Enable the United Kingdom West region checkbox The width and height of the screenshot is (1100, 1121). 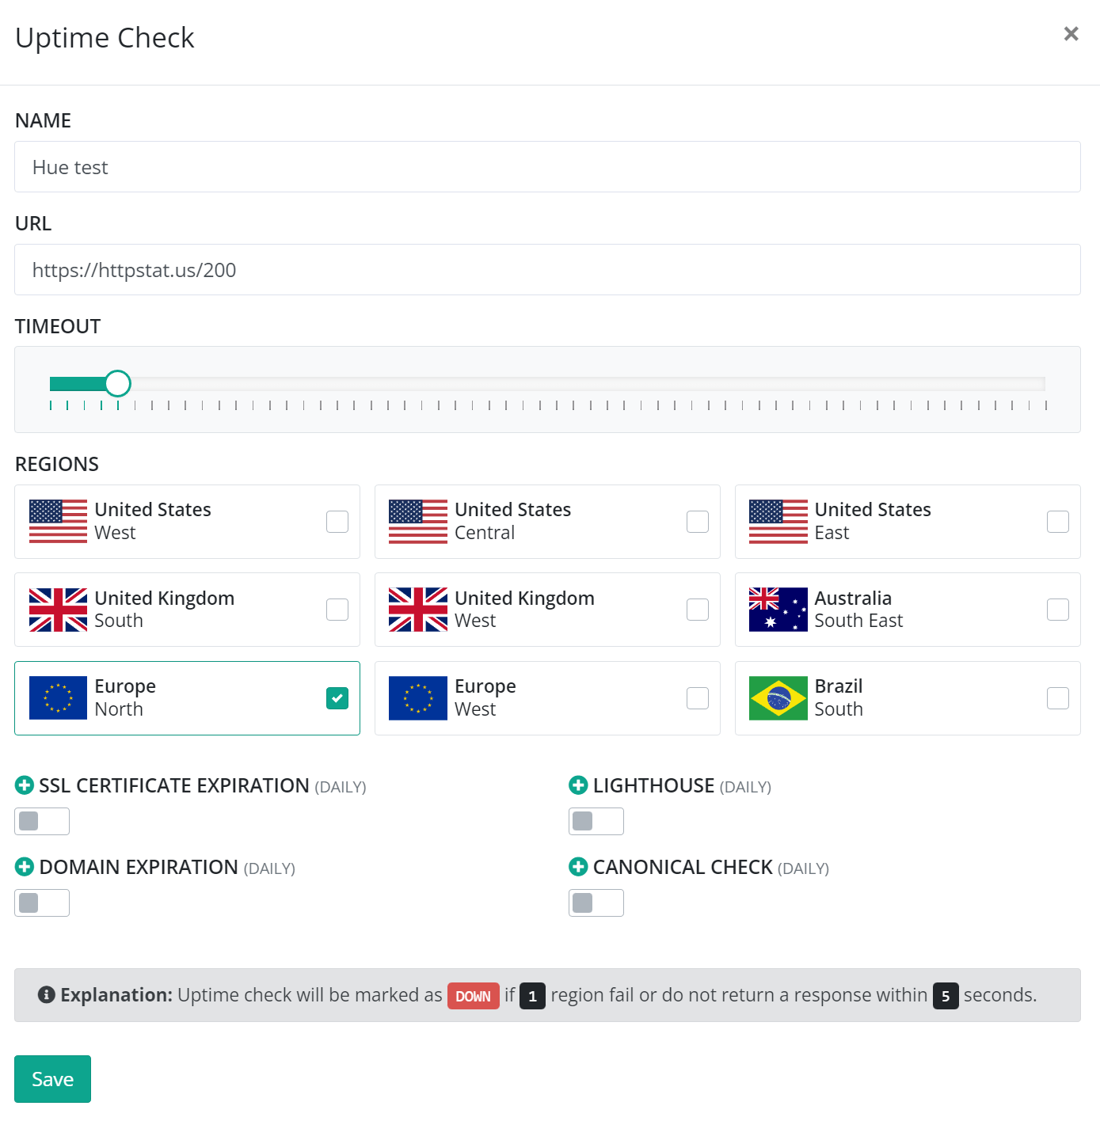(697, 610)
